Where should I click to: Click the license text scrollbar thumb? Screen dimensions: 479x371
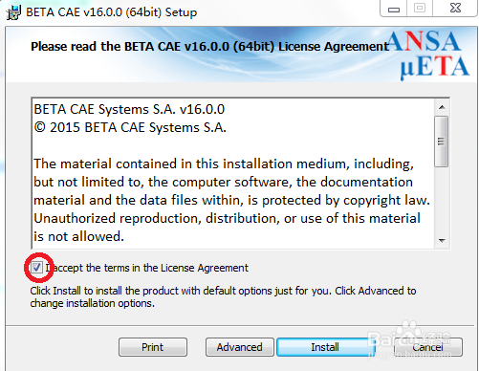[x=442, y=142]
